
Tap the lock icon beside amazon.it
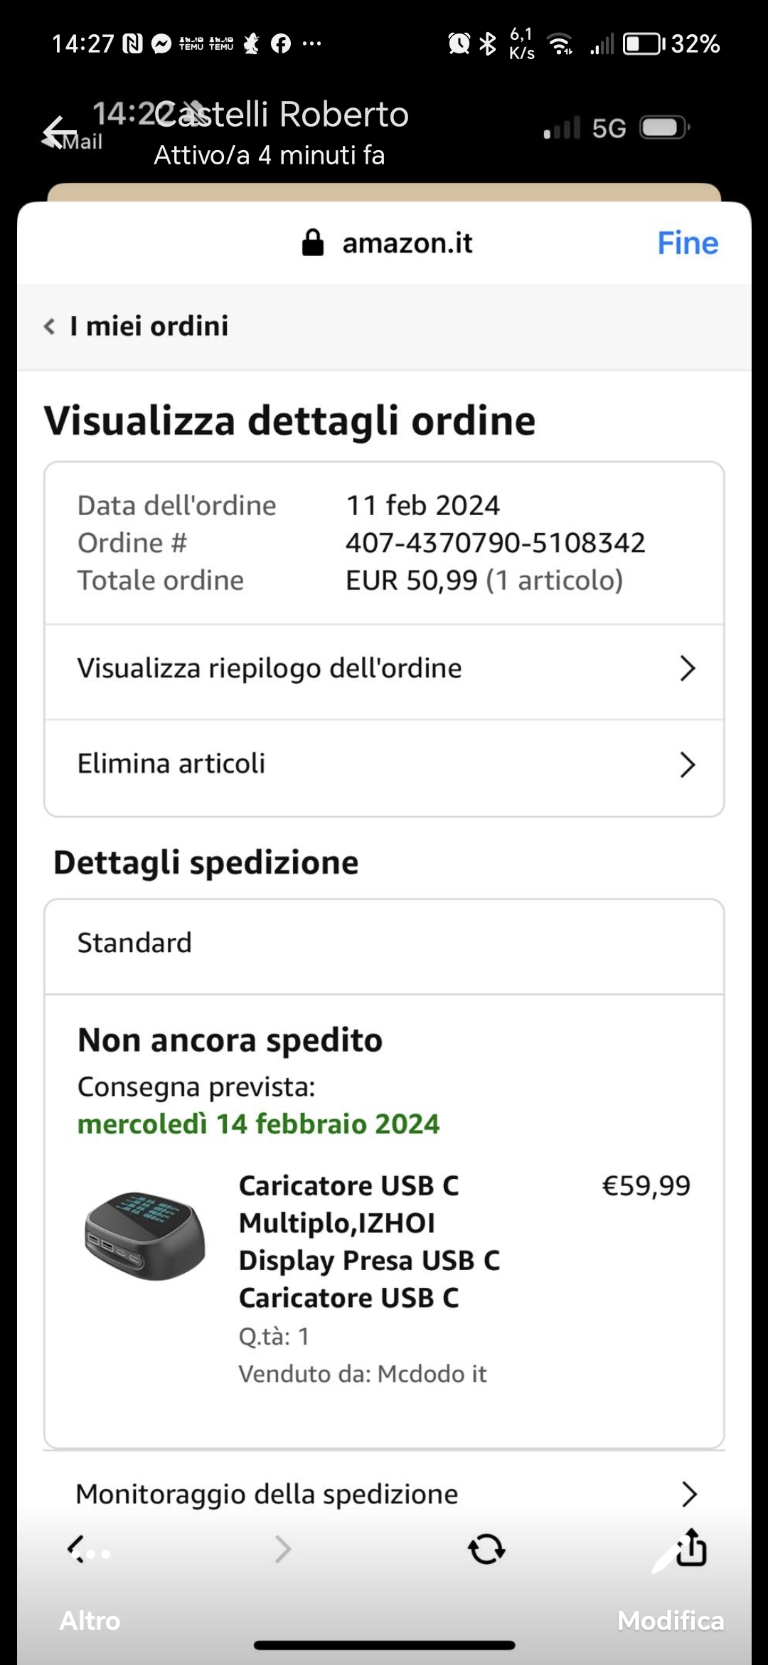click(313, 243)
